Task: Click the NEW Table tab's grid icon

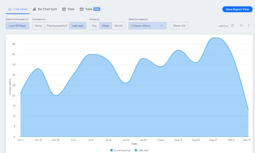Action: 82,9
